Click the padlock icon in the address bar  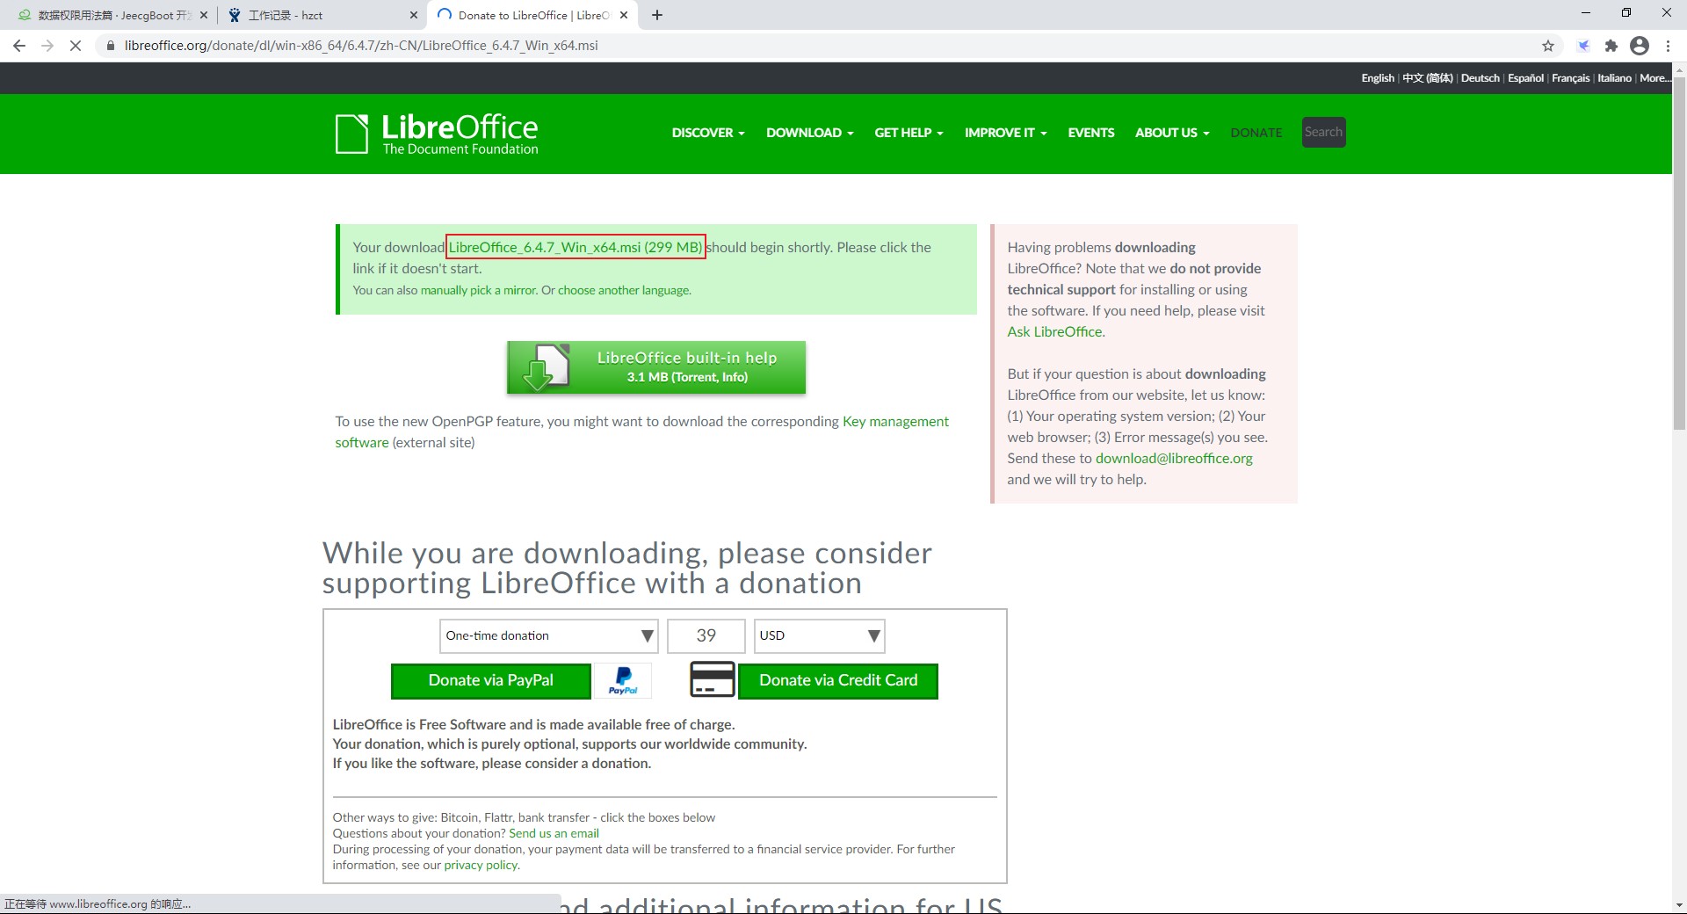coord(111,46)
